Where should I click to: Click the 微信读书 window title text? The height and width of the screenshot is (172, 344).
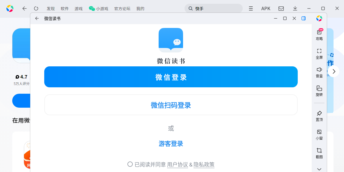tap(52, 19)
